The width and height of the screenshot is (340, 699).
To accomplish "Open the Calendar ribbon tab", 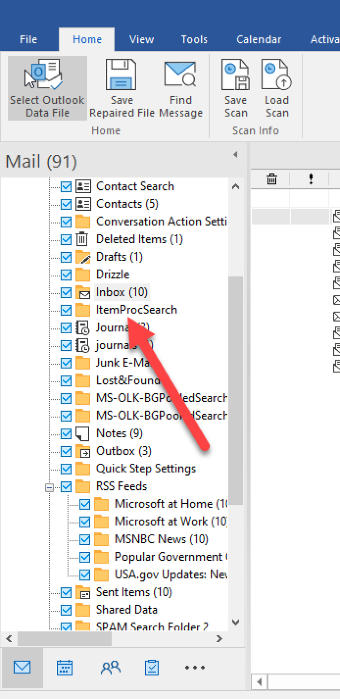I will 259,39.
